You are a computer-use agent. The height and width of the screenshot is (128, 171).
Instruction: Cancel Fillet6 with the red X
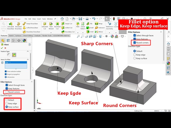[x=5, y=48]
